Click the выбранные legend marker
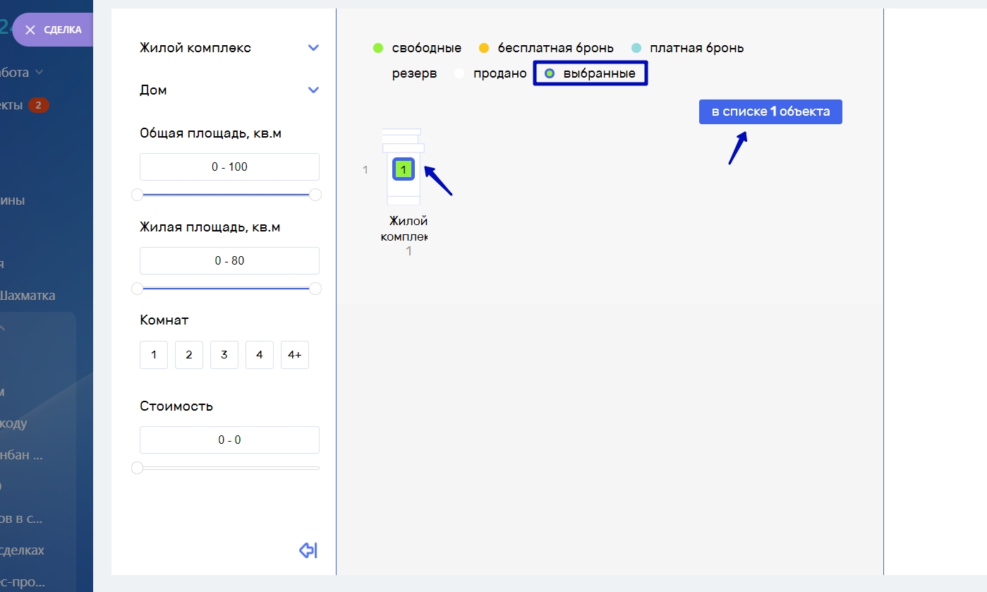This screenshot has height=592, width=987. [x=550, y=73]
